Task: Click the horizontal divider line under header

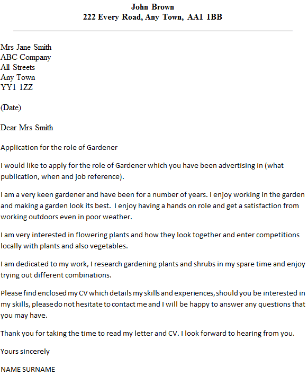Action: pos(153,31)
